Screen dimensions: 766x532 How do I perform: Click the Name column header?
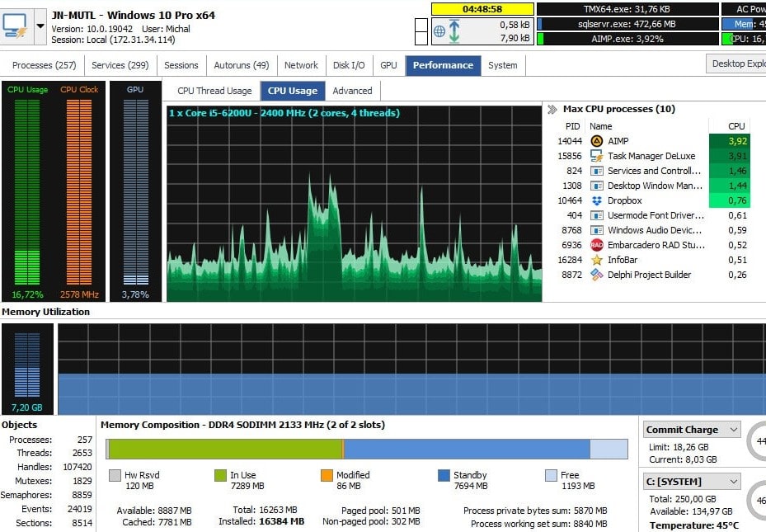click(x=601, y=126)
